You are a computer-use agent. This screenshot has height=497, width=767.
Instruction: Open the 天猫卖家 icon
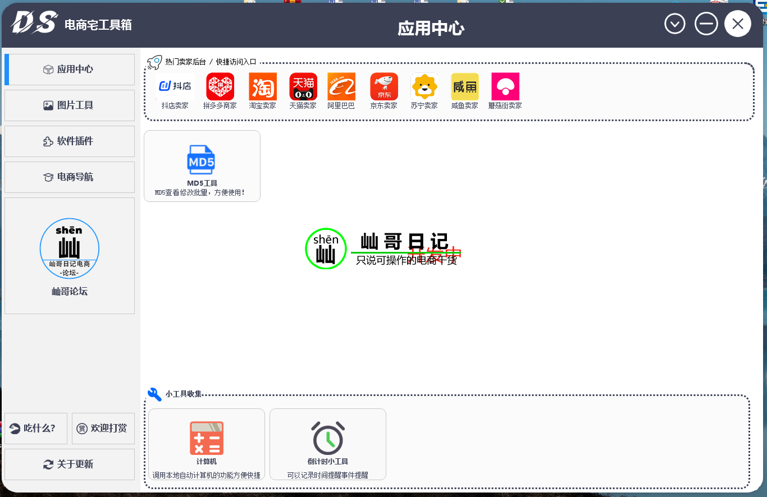tap(303, 86)
